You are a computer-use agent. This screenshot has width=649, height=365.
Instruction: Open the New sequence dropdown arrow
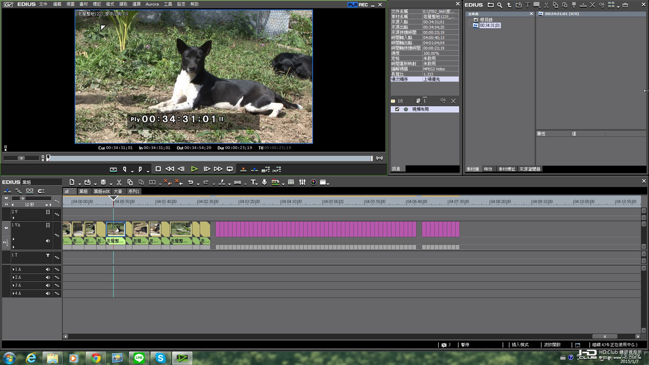tap(79, 184)
